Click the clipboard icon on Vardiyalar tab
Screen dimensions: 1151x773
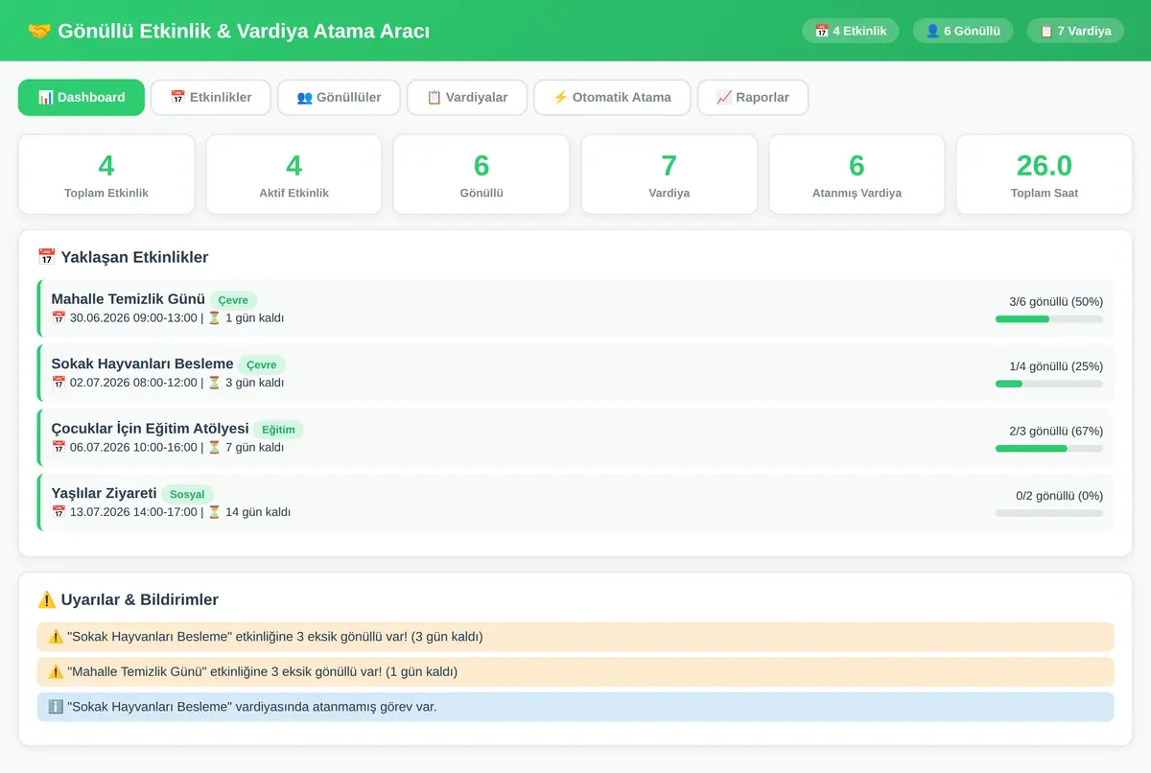click(x=434, y=97)
